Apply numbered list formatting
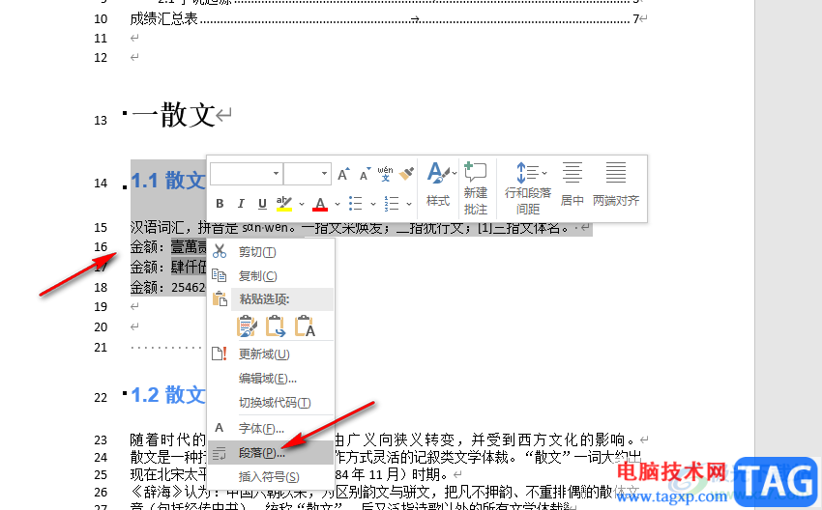 tap(392, 203)
